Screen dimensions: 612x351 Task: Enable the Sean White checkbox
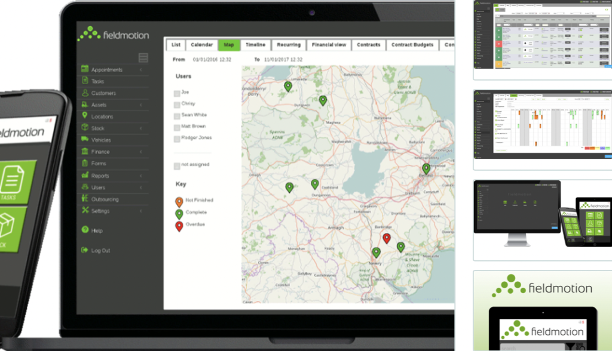coord(177,116)
